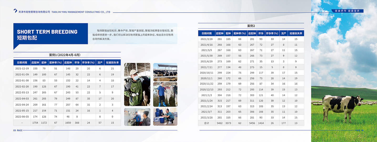Click photo of man crouching near blue barrels
This screenshot has width=377, height=142.
click(165, 117)
